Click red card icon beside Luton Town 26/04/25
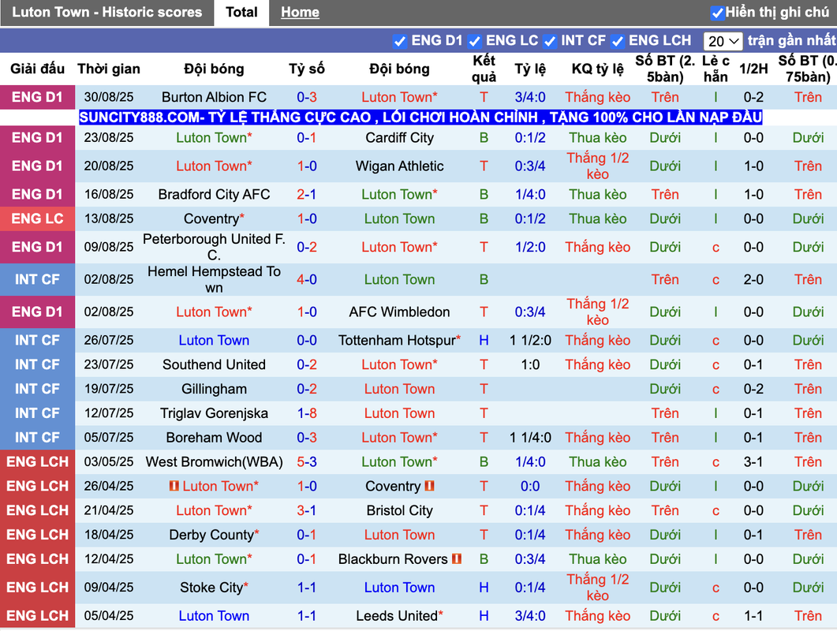Image resolution: width=837 pixels, height=631 pixels. click(x=174, y=486)
